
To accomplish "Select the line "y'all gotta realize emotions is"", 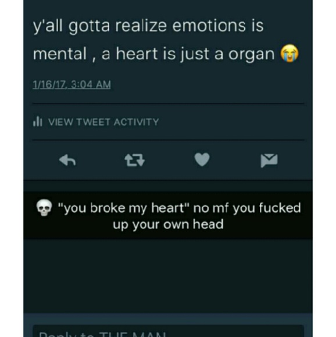I will pos(148,26).
